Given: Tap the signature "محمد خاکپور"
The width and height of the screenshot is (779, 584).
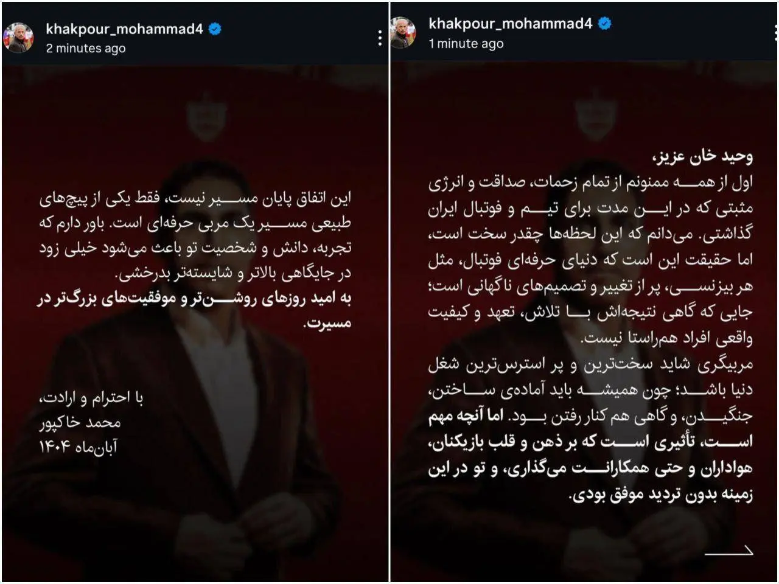Looking at the screenshot, I should coord(79,422).
